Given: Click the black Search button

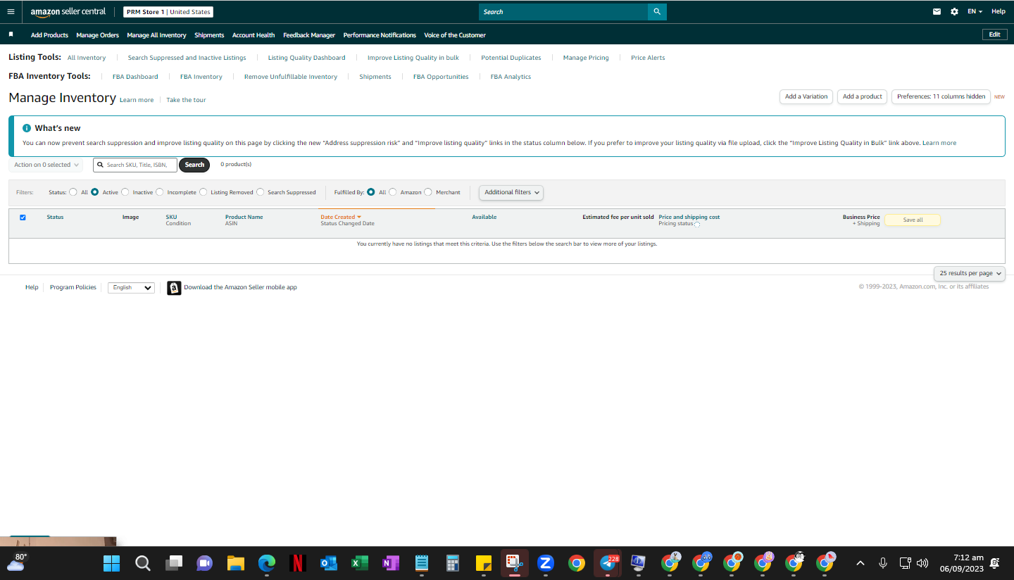Looking at the screenshot, I should (x=194, y=165).
